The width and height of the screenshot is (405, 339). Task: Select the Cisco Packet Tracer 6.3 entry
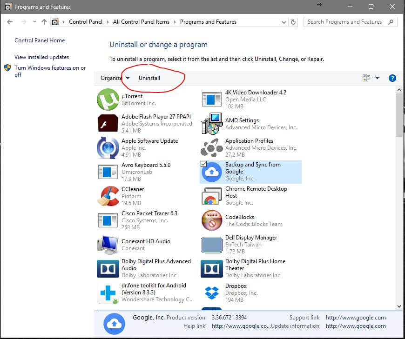click(149, 213)
